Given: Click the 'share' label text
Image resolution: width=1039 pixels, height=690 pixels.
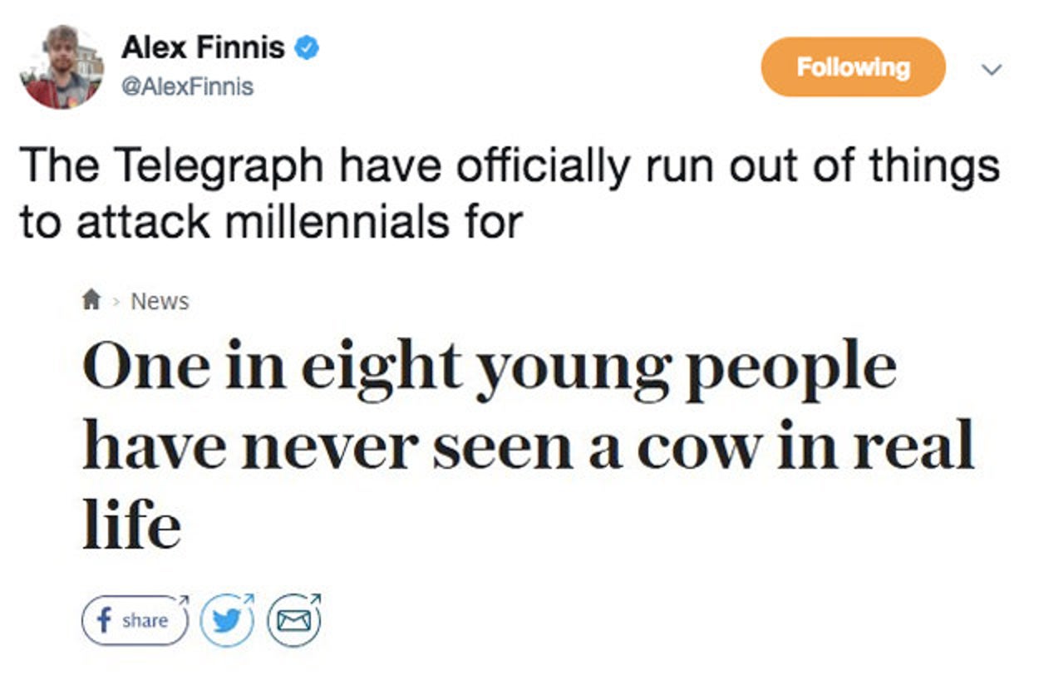Looking at the screenshot, I should 145,621.
